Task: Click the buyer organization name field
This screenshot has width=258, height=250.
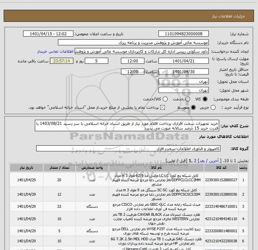Action: click(x=133, y=43)
